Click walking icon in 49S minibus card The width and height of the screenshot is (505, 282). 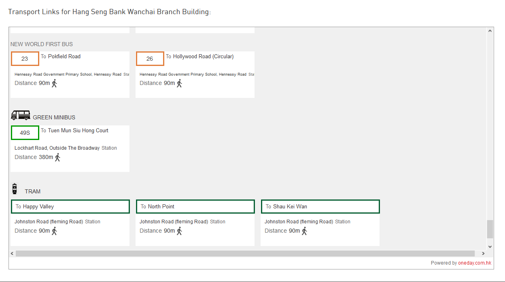point(58,157)
